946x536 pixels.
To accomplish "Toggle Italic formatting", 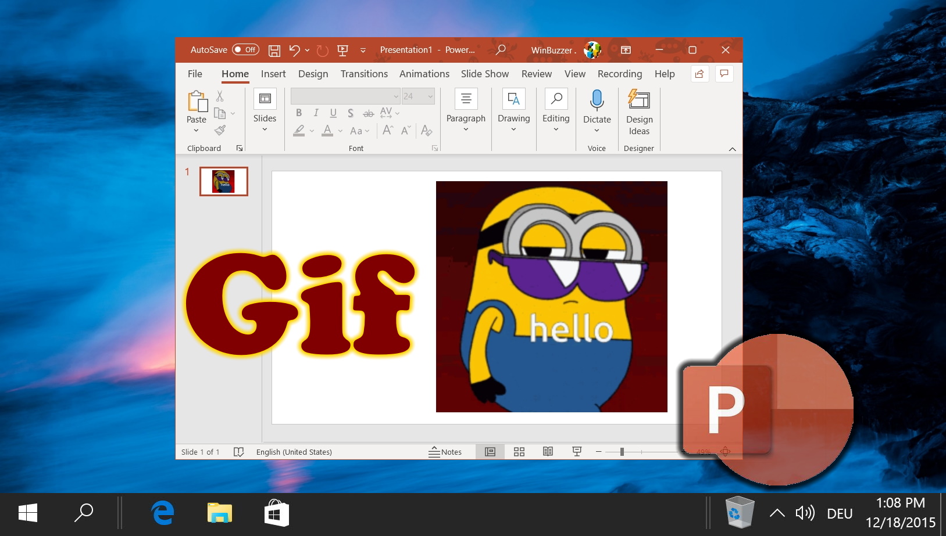I will point(316,113).
